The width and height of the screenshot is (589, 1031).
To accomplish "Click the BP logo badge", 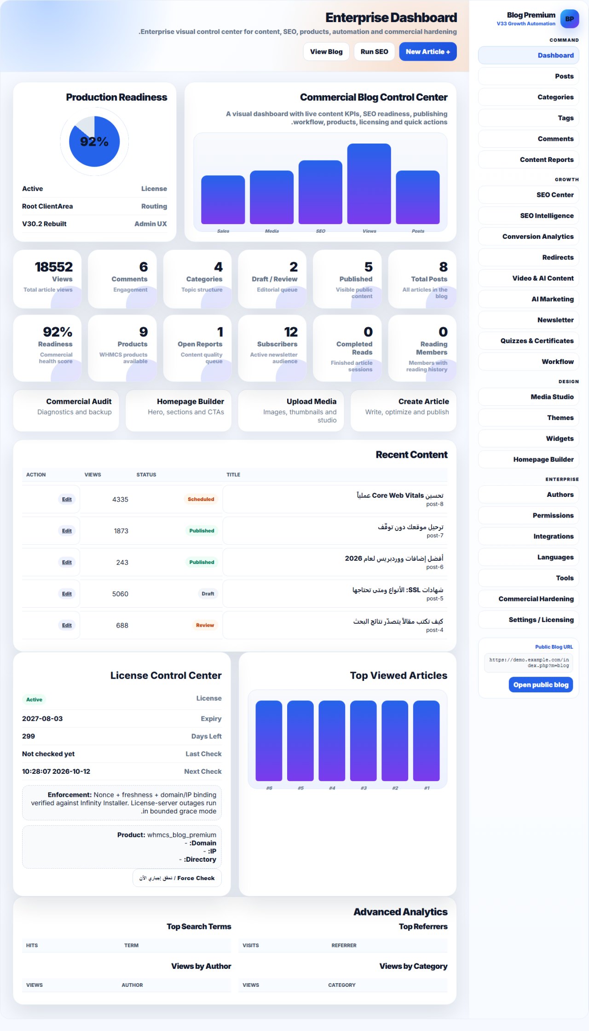I will [569, 19].
